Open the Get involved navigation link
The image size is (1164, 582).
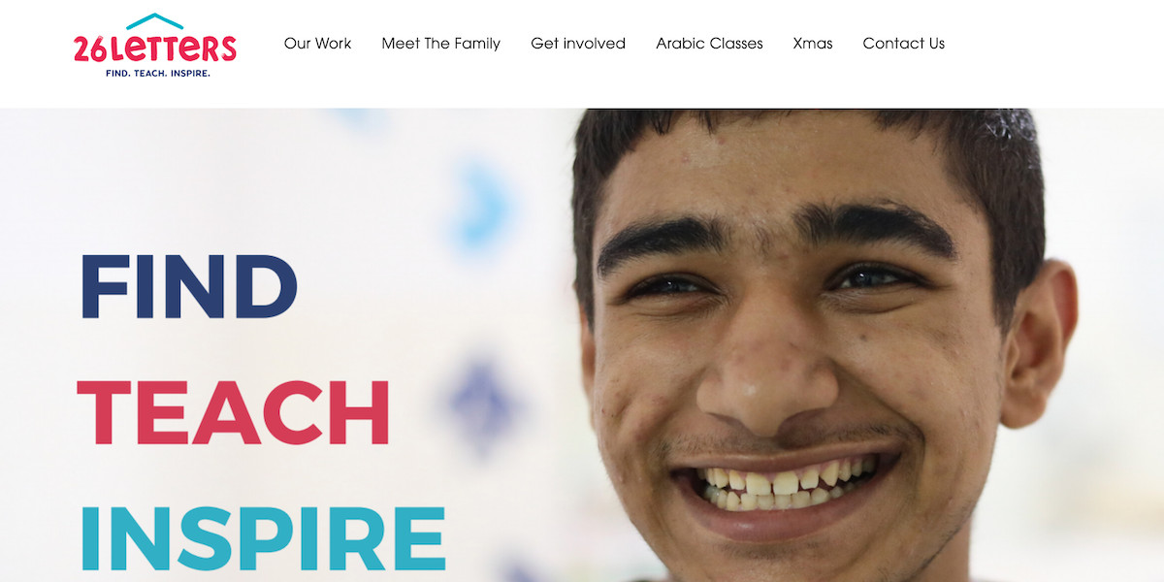click(578, 44)
